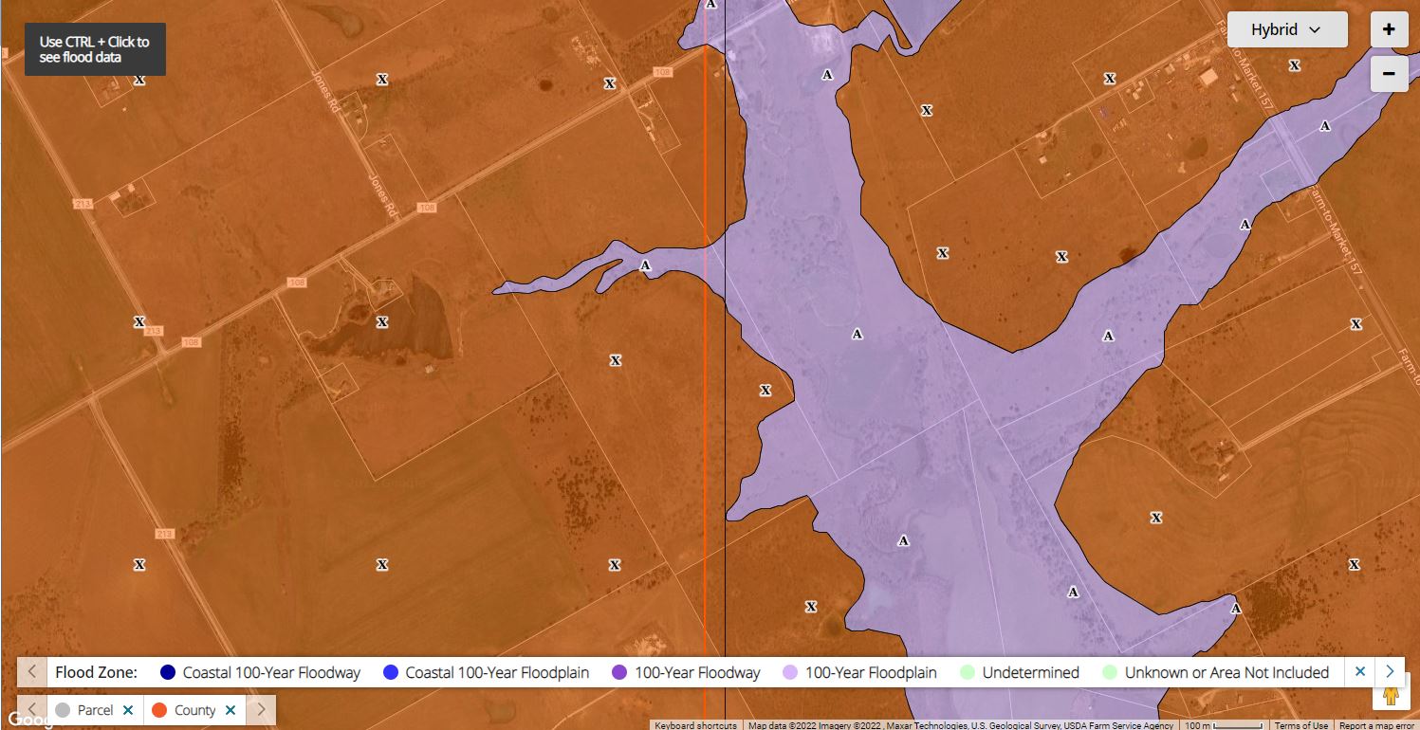Zoom out with the minus button
The width and height of the screenshot is (1420, 730).
coord(1389,73)
